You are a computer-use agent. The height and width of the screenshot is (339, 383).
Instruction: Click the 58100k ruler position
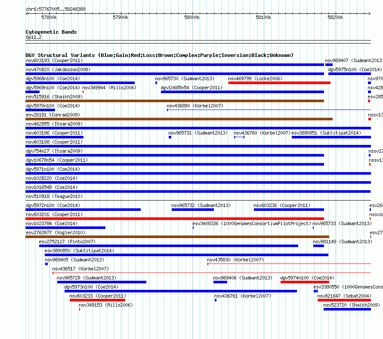point(263,17)
